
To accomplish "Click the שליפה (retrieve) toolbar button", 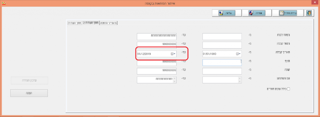I will [x=227, y=13].
